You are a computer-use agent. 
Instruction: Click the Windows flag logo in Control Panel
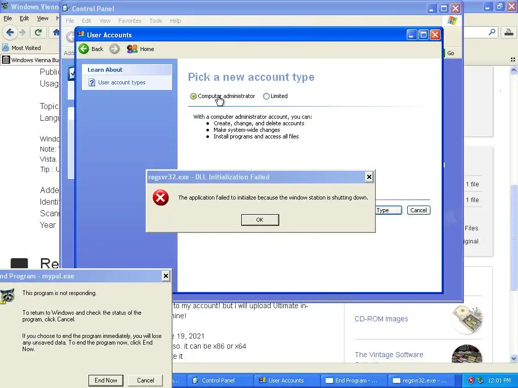[x=452, y=21]
